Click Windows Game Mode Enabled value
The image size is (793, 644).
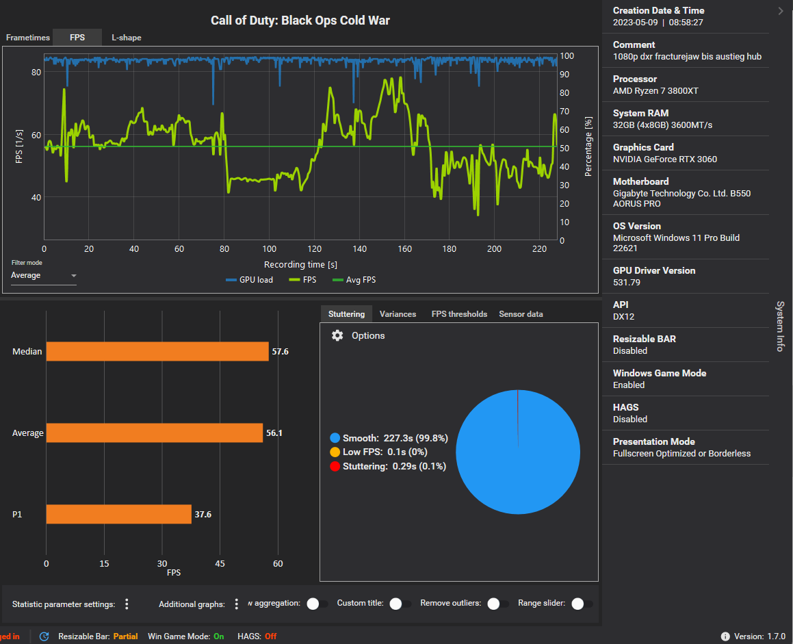629,385
